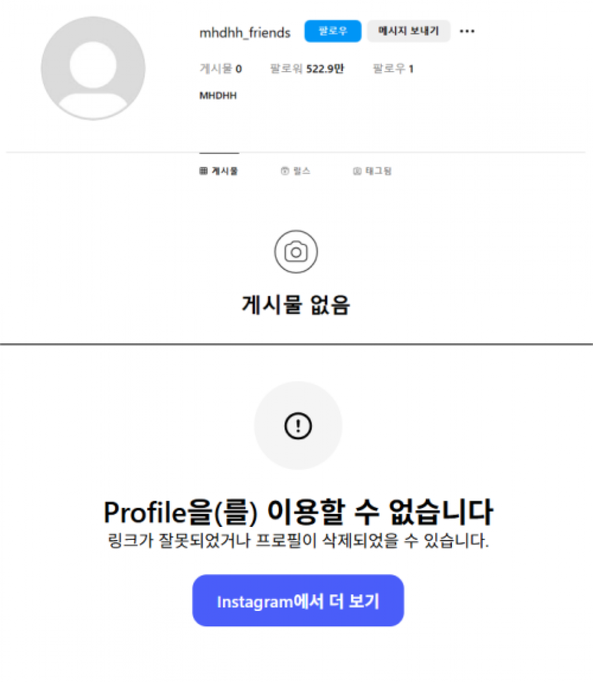Switch to the 게시물 tab label
593x682 pixels.
click(225, 171)
